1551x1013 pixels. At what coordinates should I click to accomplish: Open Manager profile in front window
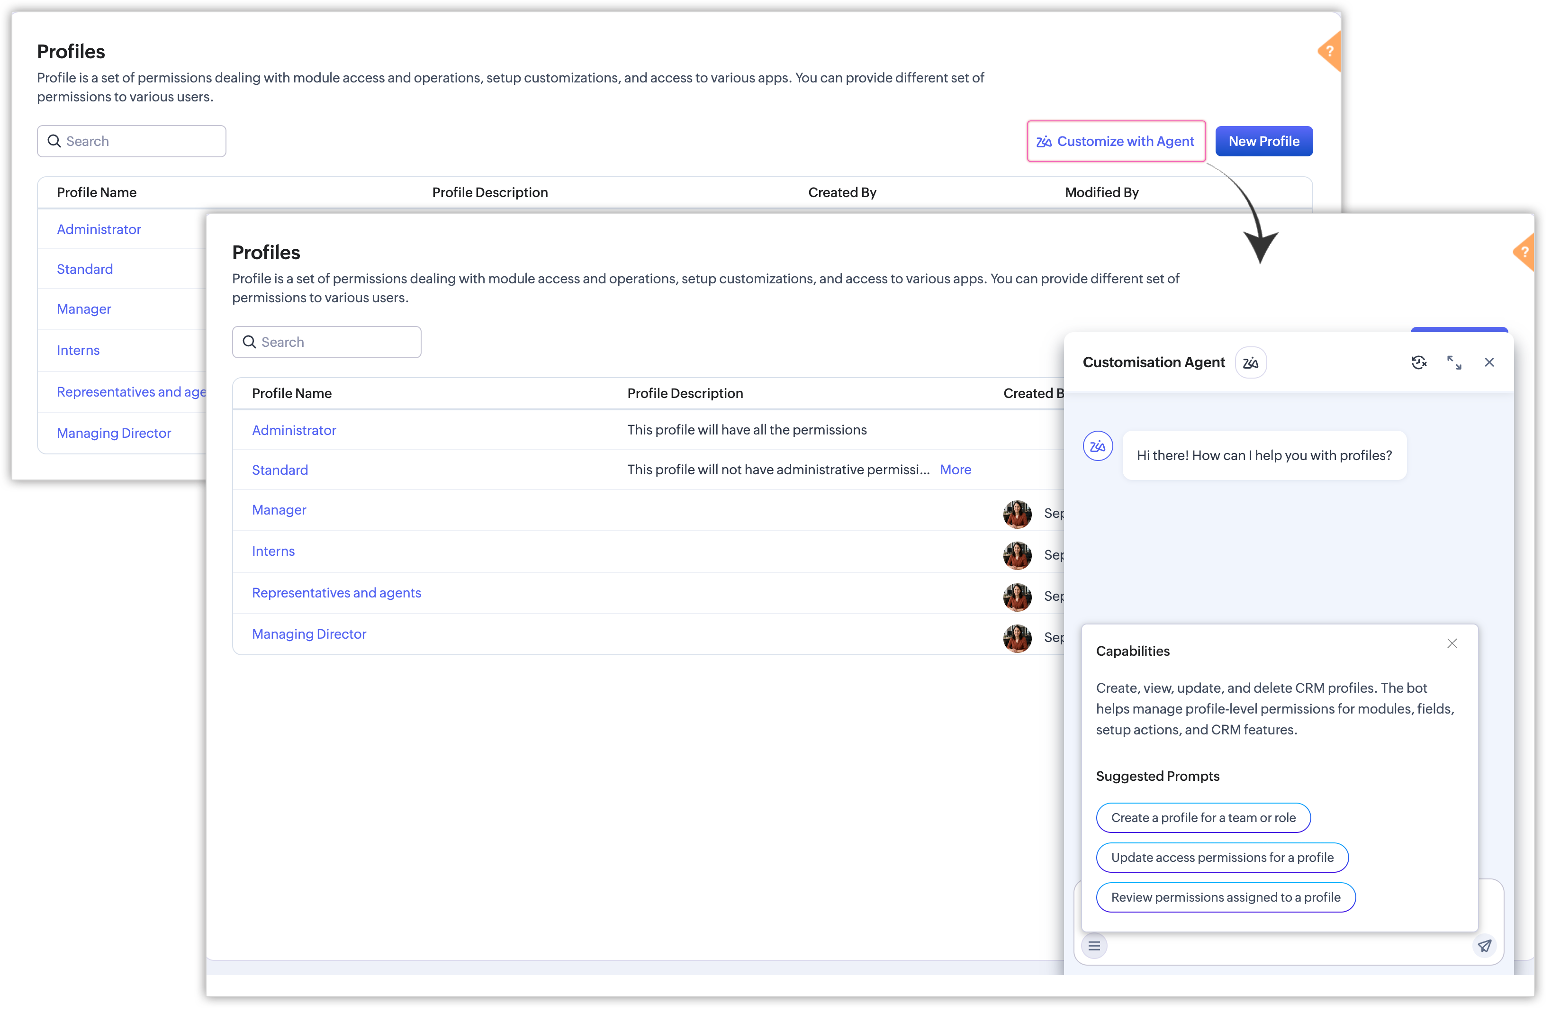(x=279, y=510)
